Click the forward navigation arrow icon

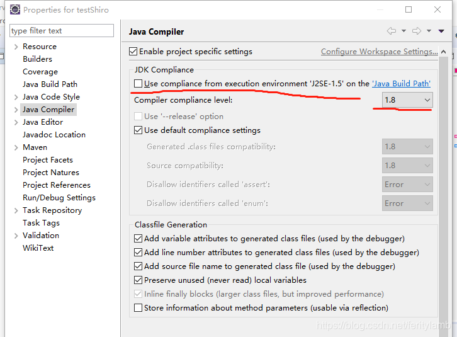[x=417, y=31]
